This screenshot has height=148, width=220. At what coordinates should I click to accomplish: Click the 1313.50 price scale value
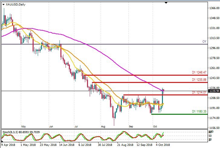point(214,38)
